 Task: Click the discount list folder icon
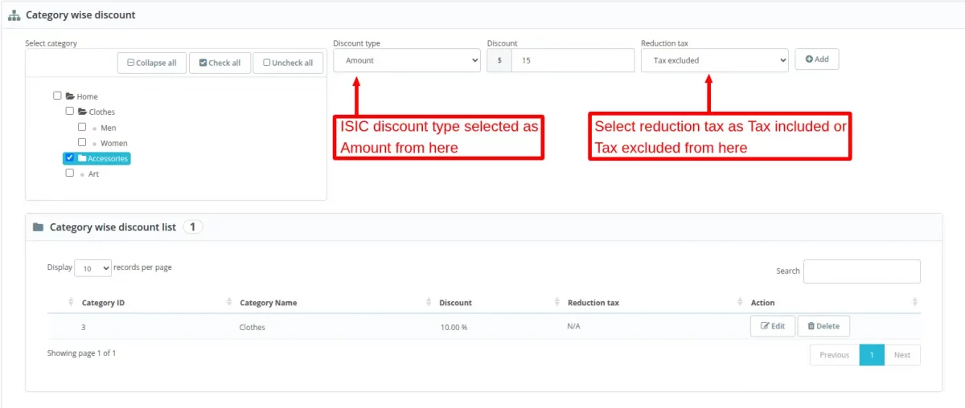point(38,227)
